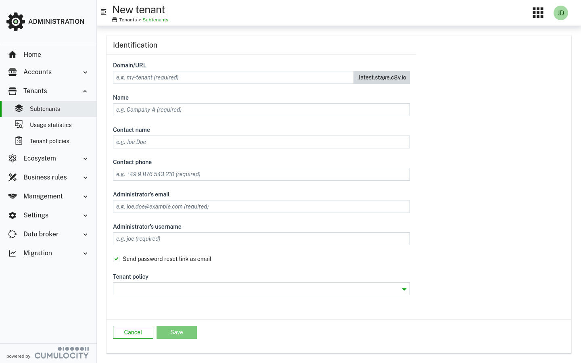Image resolution: width=581 pixels, height=363 pixels.
Task: Open the Tenant policy dropdown
Action: tap(261, 289)
